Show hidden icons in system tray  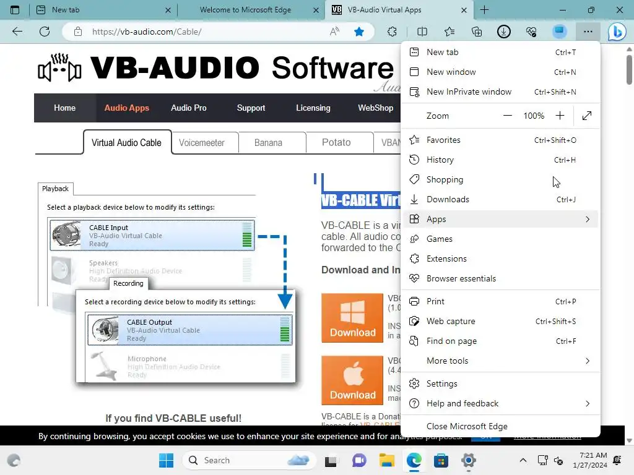523,460
